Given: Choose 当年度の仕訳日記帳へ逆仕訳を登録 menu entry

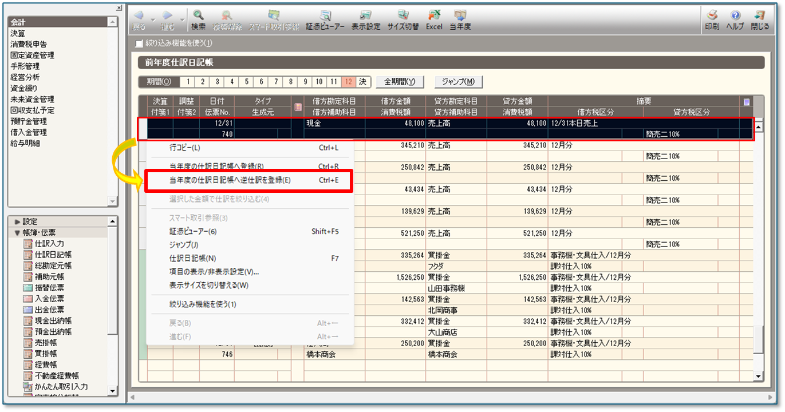Looking at the screenshot, I should click(230, 180).
